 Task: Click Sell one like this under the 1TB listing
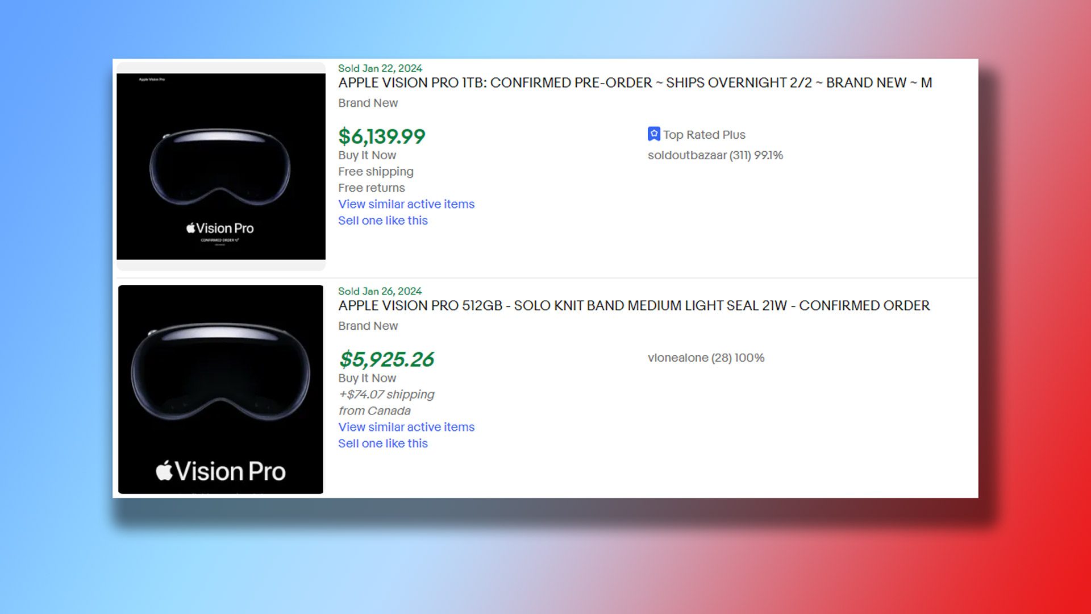pos(383,221)
